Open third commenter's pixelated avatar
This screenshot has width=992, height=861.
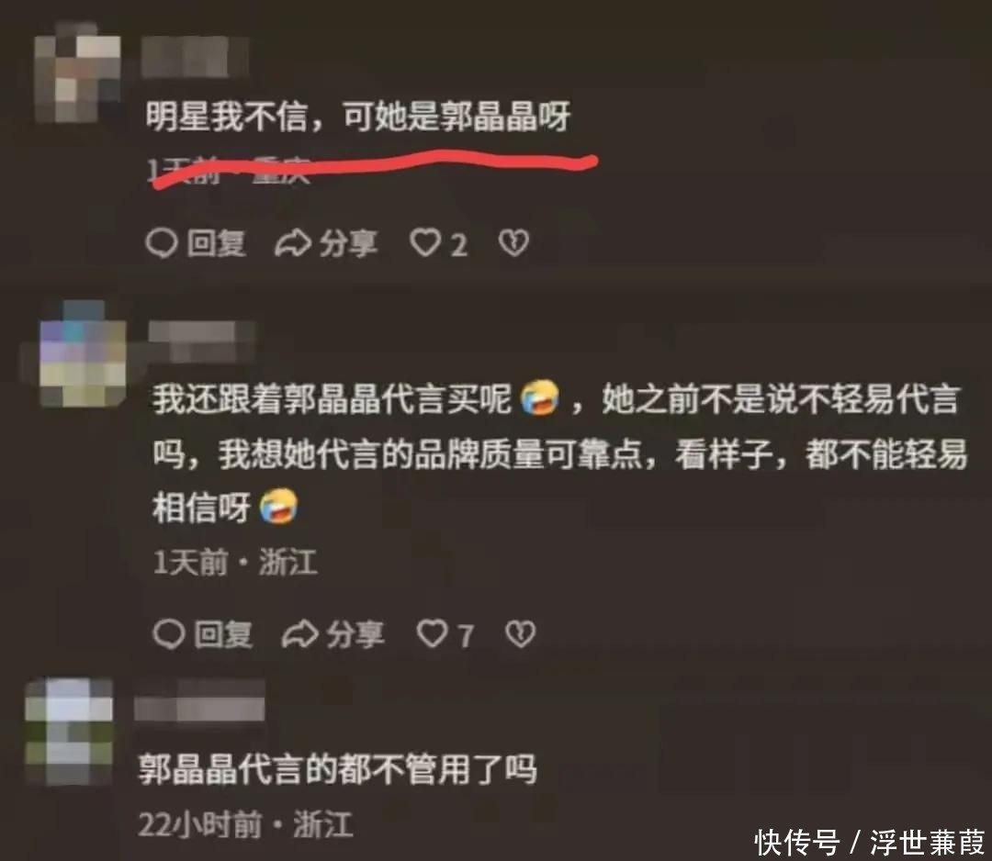pyautogui.click(x=70, y=732)
